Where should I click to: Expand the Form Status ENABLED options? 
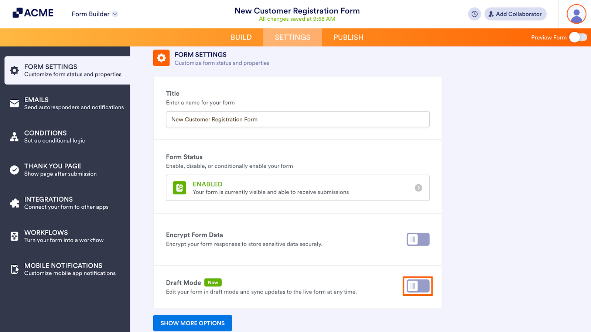click(419, 188)
